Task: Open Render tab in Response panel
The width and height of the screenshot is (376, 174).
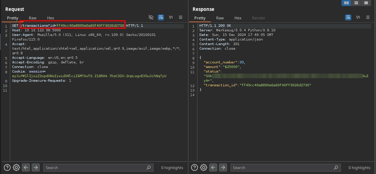Action: point(258,18)
